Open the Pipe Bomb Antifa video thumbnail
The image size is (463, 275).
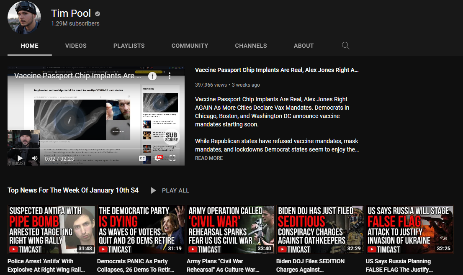click(51, 229)
